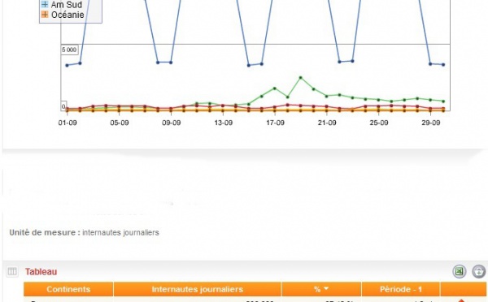Click the green data point at 17-09
Screen dimensions: 488x302
(x=275, y=88)
